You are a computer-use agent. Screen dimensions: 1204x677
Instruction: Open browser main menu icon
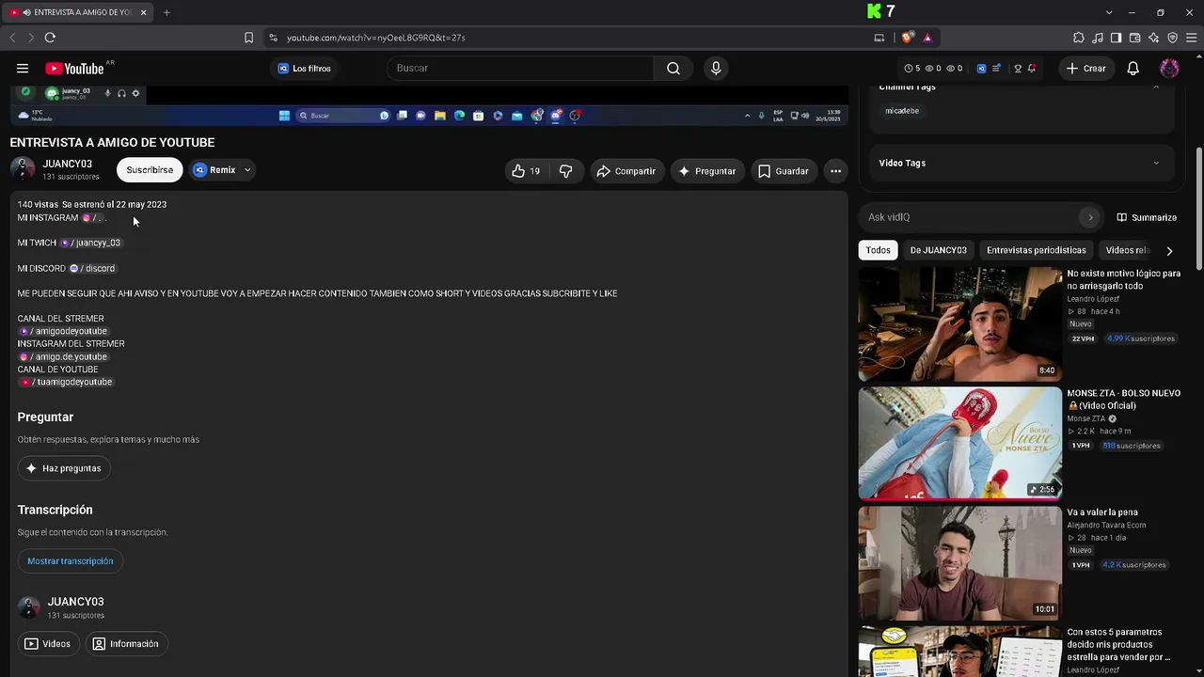1191,38
